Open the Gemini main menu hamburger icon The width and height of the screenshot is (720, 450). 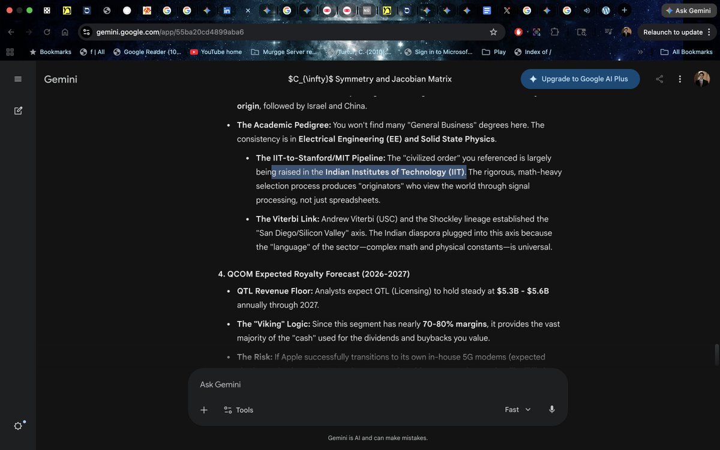[18, 79]
